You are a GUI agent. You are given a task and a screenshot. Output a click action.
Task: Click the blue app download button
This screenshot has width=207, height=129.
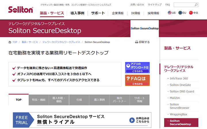(137, 68)
